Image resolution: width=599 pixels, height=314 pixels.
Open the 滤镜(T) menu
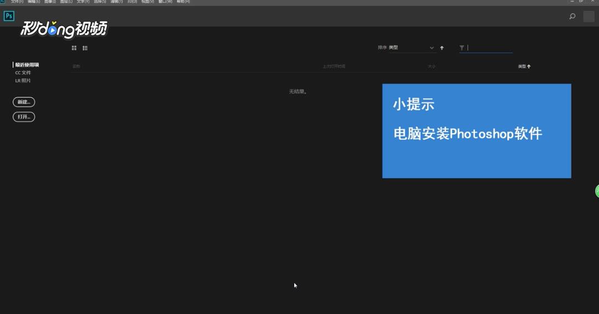117,2
